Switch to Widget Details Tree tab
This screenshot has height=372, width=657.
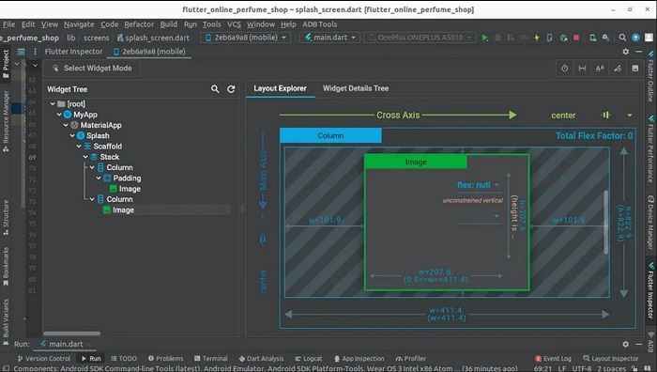tap(356, 88)
